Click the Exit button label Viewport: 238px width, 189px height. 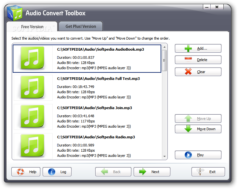[212, 172]
